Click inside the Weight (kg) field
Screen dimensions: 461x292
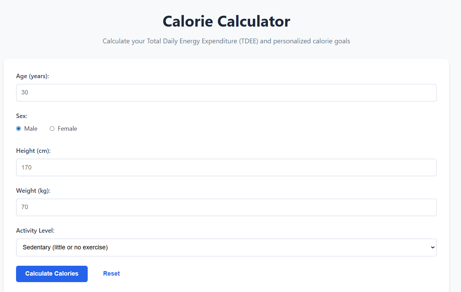(x=226, y=207)
